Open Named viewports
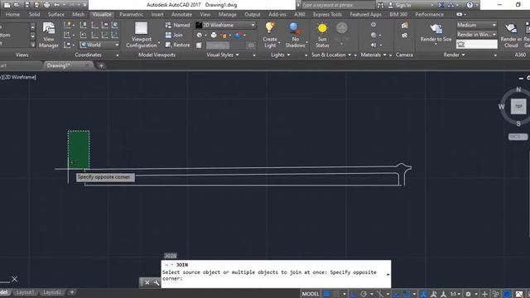Screen dimensions: 530x298 pyautogui.click(x=178, y=25)
